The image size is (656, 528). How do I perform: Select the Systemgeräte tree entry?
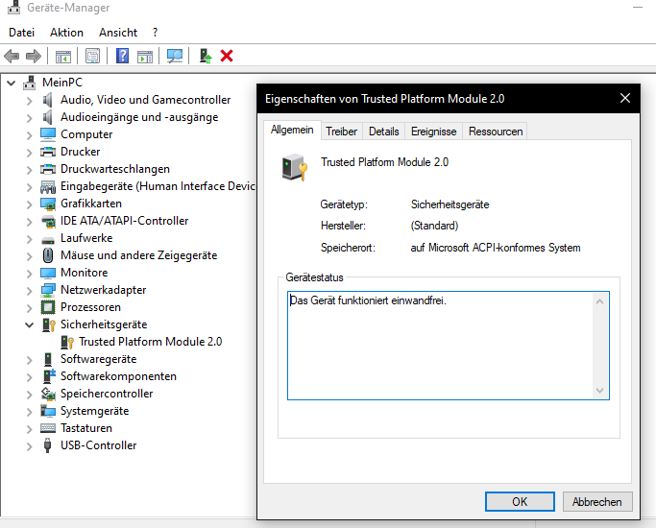pyautogui.click(x=94, y=411)
